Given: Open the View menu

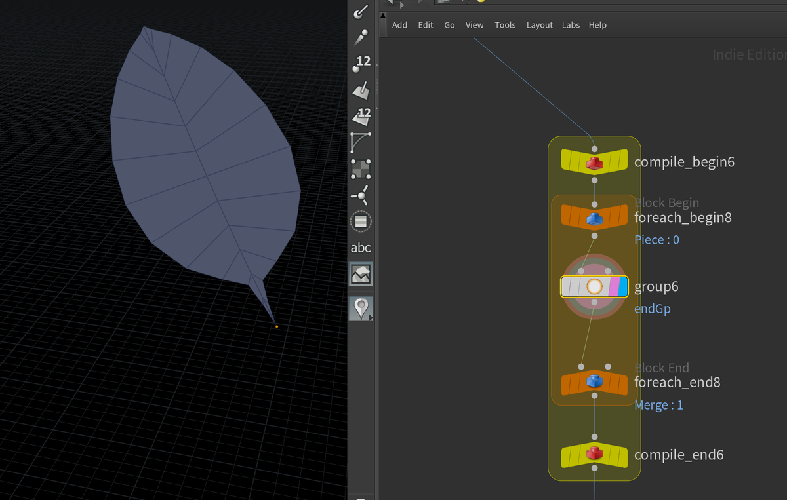Looking at the screenshot, I should pyautogui.click(x=474, y=25).
